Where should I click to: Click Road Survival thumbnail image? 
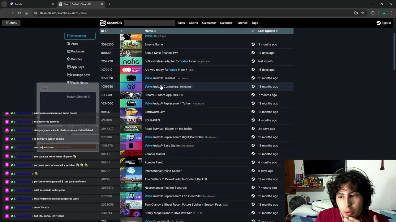(131, 129)
